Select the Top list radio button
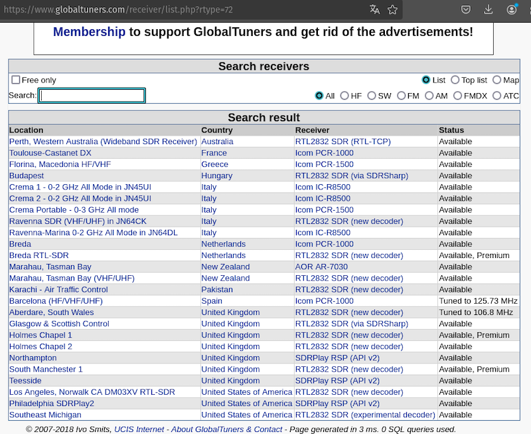This screenshot has width=531, height=434. (x=455, y=80)
